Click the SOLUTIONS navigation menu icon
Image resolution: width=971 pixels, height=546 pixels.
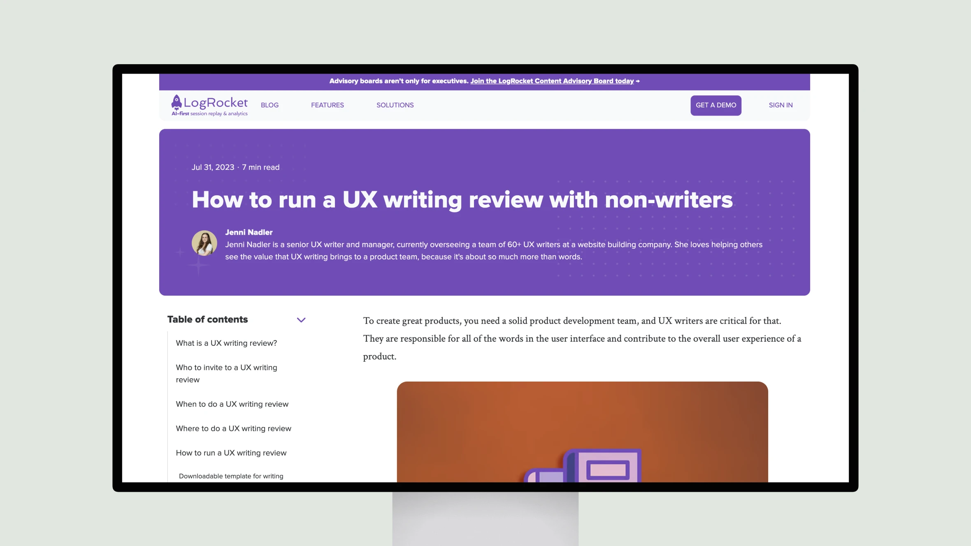tap(395, 105)
